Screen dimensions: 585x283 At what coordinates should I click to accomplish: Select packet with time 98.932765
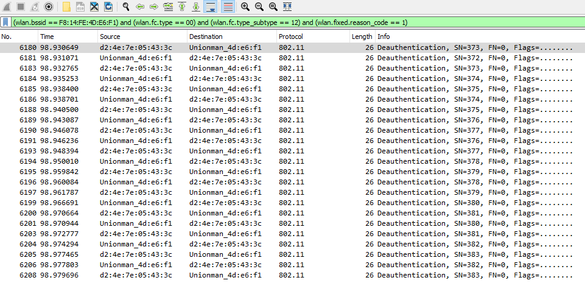click(292, 68)
